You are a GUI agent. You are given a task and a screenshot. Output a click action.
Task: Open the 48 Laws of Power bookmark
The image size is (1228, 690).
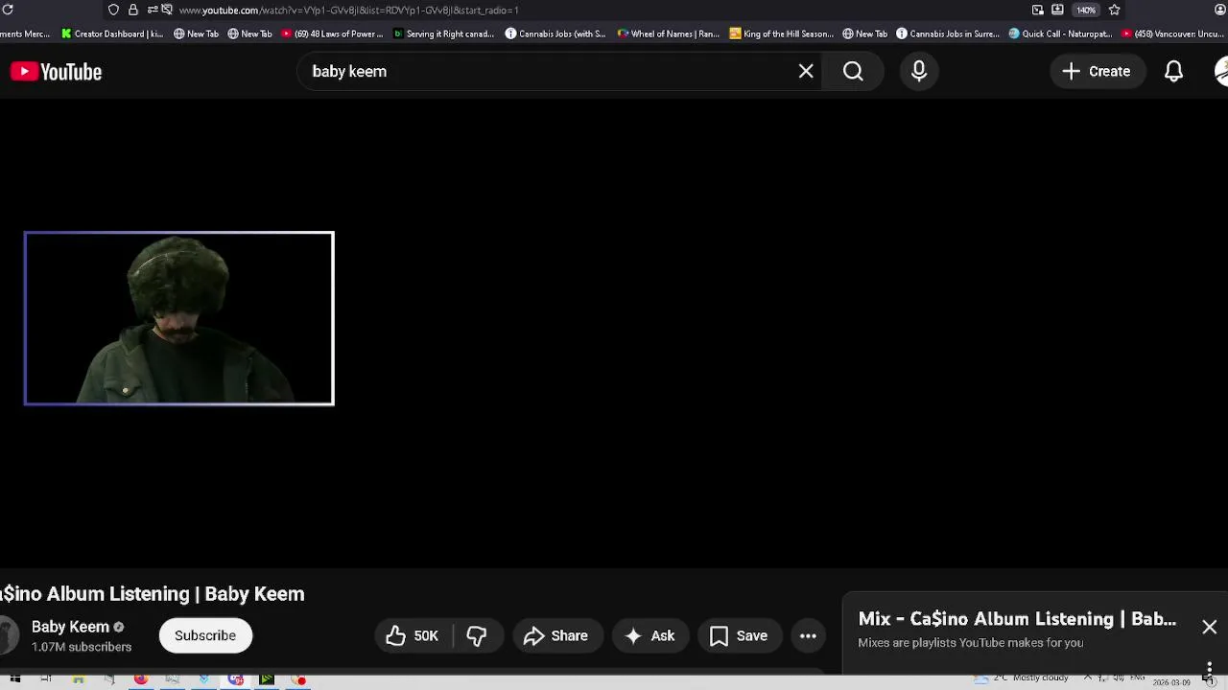[x=332, y=34]
